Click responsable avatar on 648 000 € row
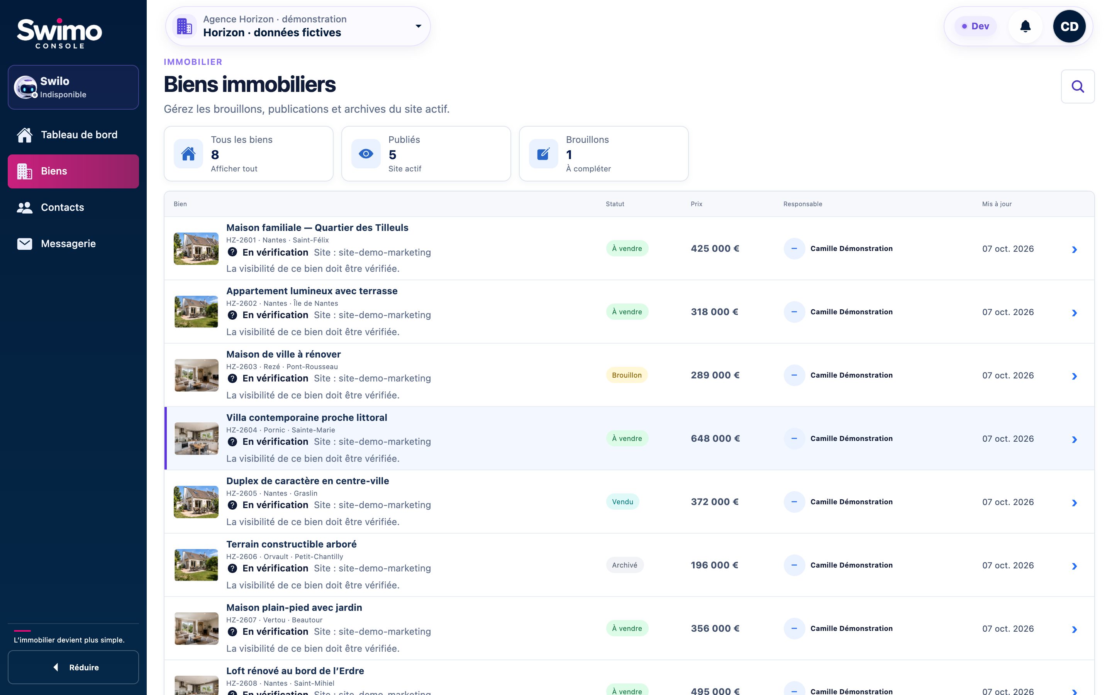Screen dimensions: 1112x695 click(794, 439)
